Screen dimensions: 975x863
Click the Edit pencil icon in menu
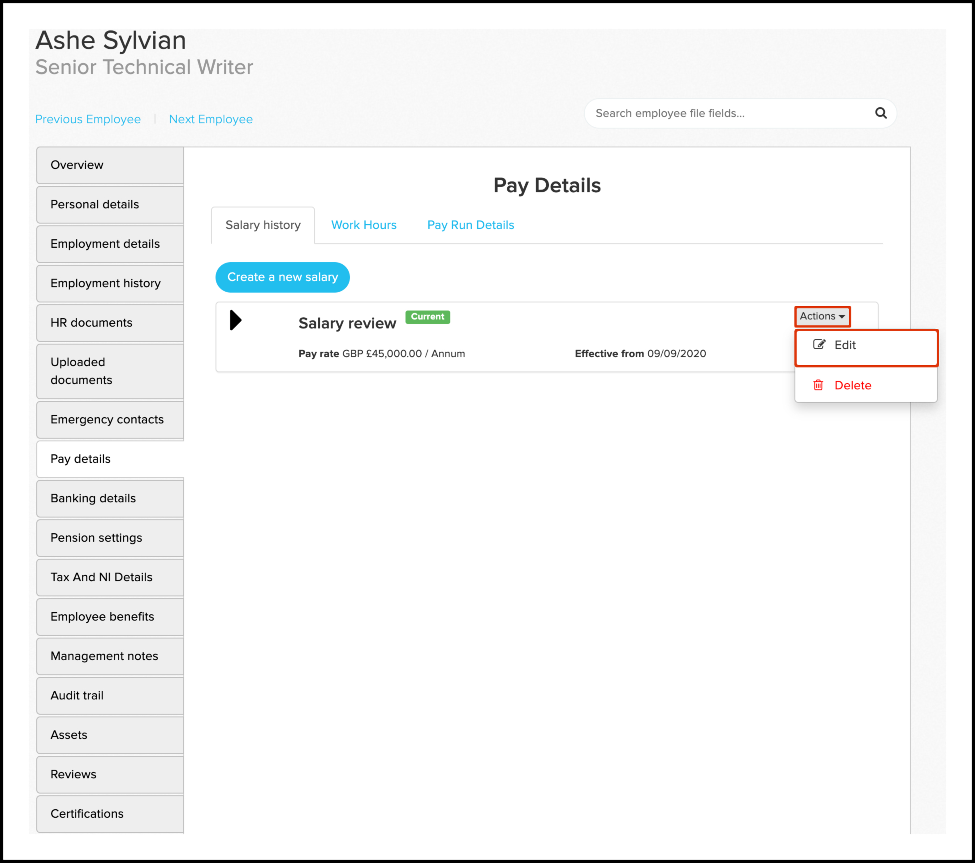coord(819,345)
